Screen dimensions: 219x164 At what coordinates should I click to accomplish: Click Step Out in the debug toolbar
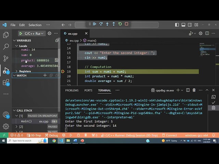[x=114, y=24]
